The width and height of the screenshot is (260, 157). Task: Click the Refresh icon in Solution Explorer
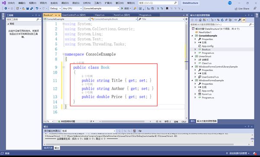click(222, 20)
